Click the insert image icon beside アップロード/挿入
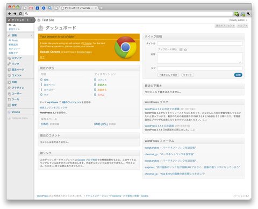The image size is (258, 209). click(x=181, y=49)
